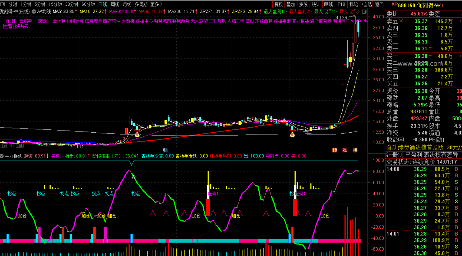Select the 日线 daily chart tab

(103, 4)
